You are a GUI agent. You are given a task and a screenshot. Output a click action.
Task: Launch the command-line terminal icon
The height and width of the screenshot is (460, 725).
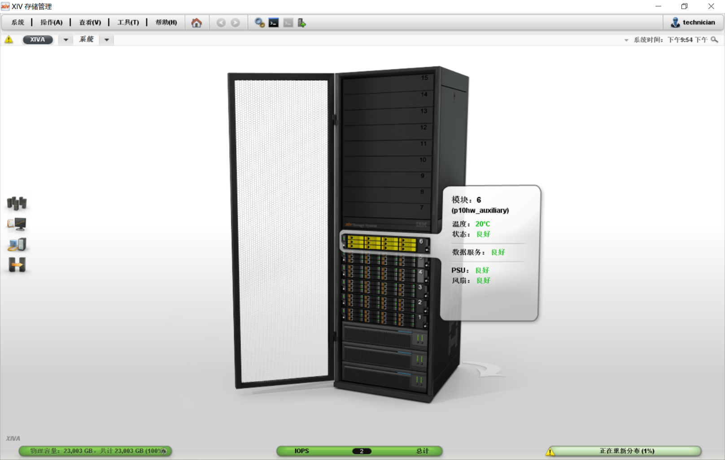click(274, 23)
